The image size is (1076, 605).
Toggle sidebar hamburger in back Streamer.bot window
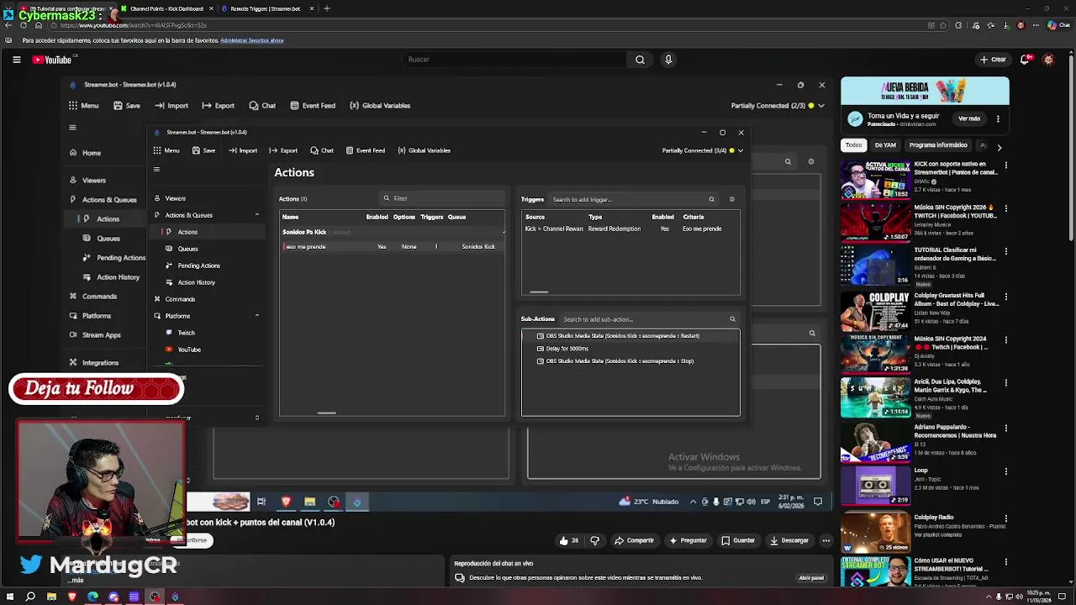pyautogui.click(x=72, y=128)
